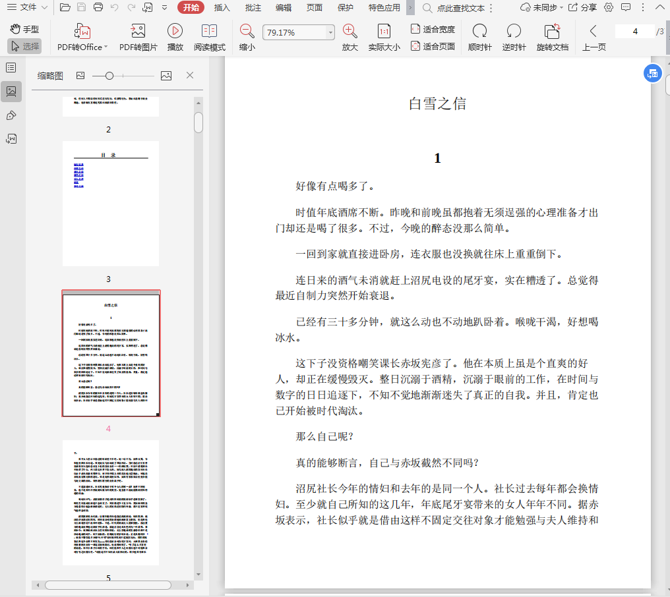The height and width of the screenshot is (597, 670).
Task: Select page 4 thumbnail
Action: [111, 353]
